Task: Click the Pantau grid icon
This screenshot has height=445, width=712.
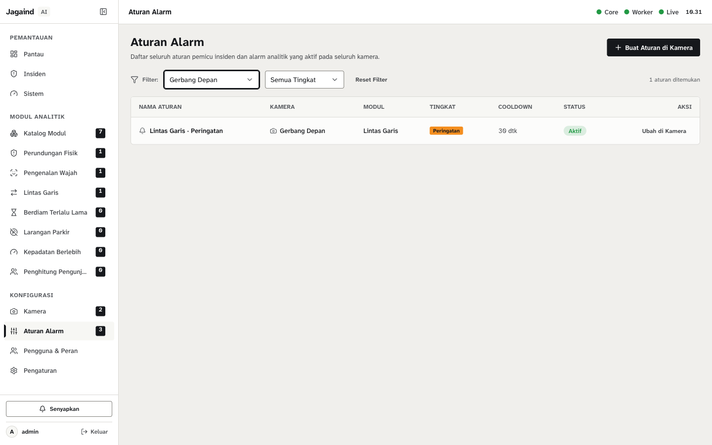Action: click(x=14, y=54)
